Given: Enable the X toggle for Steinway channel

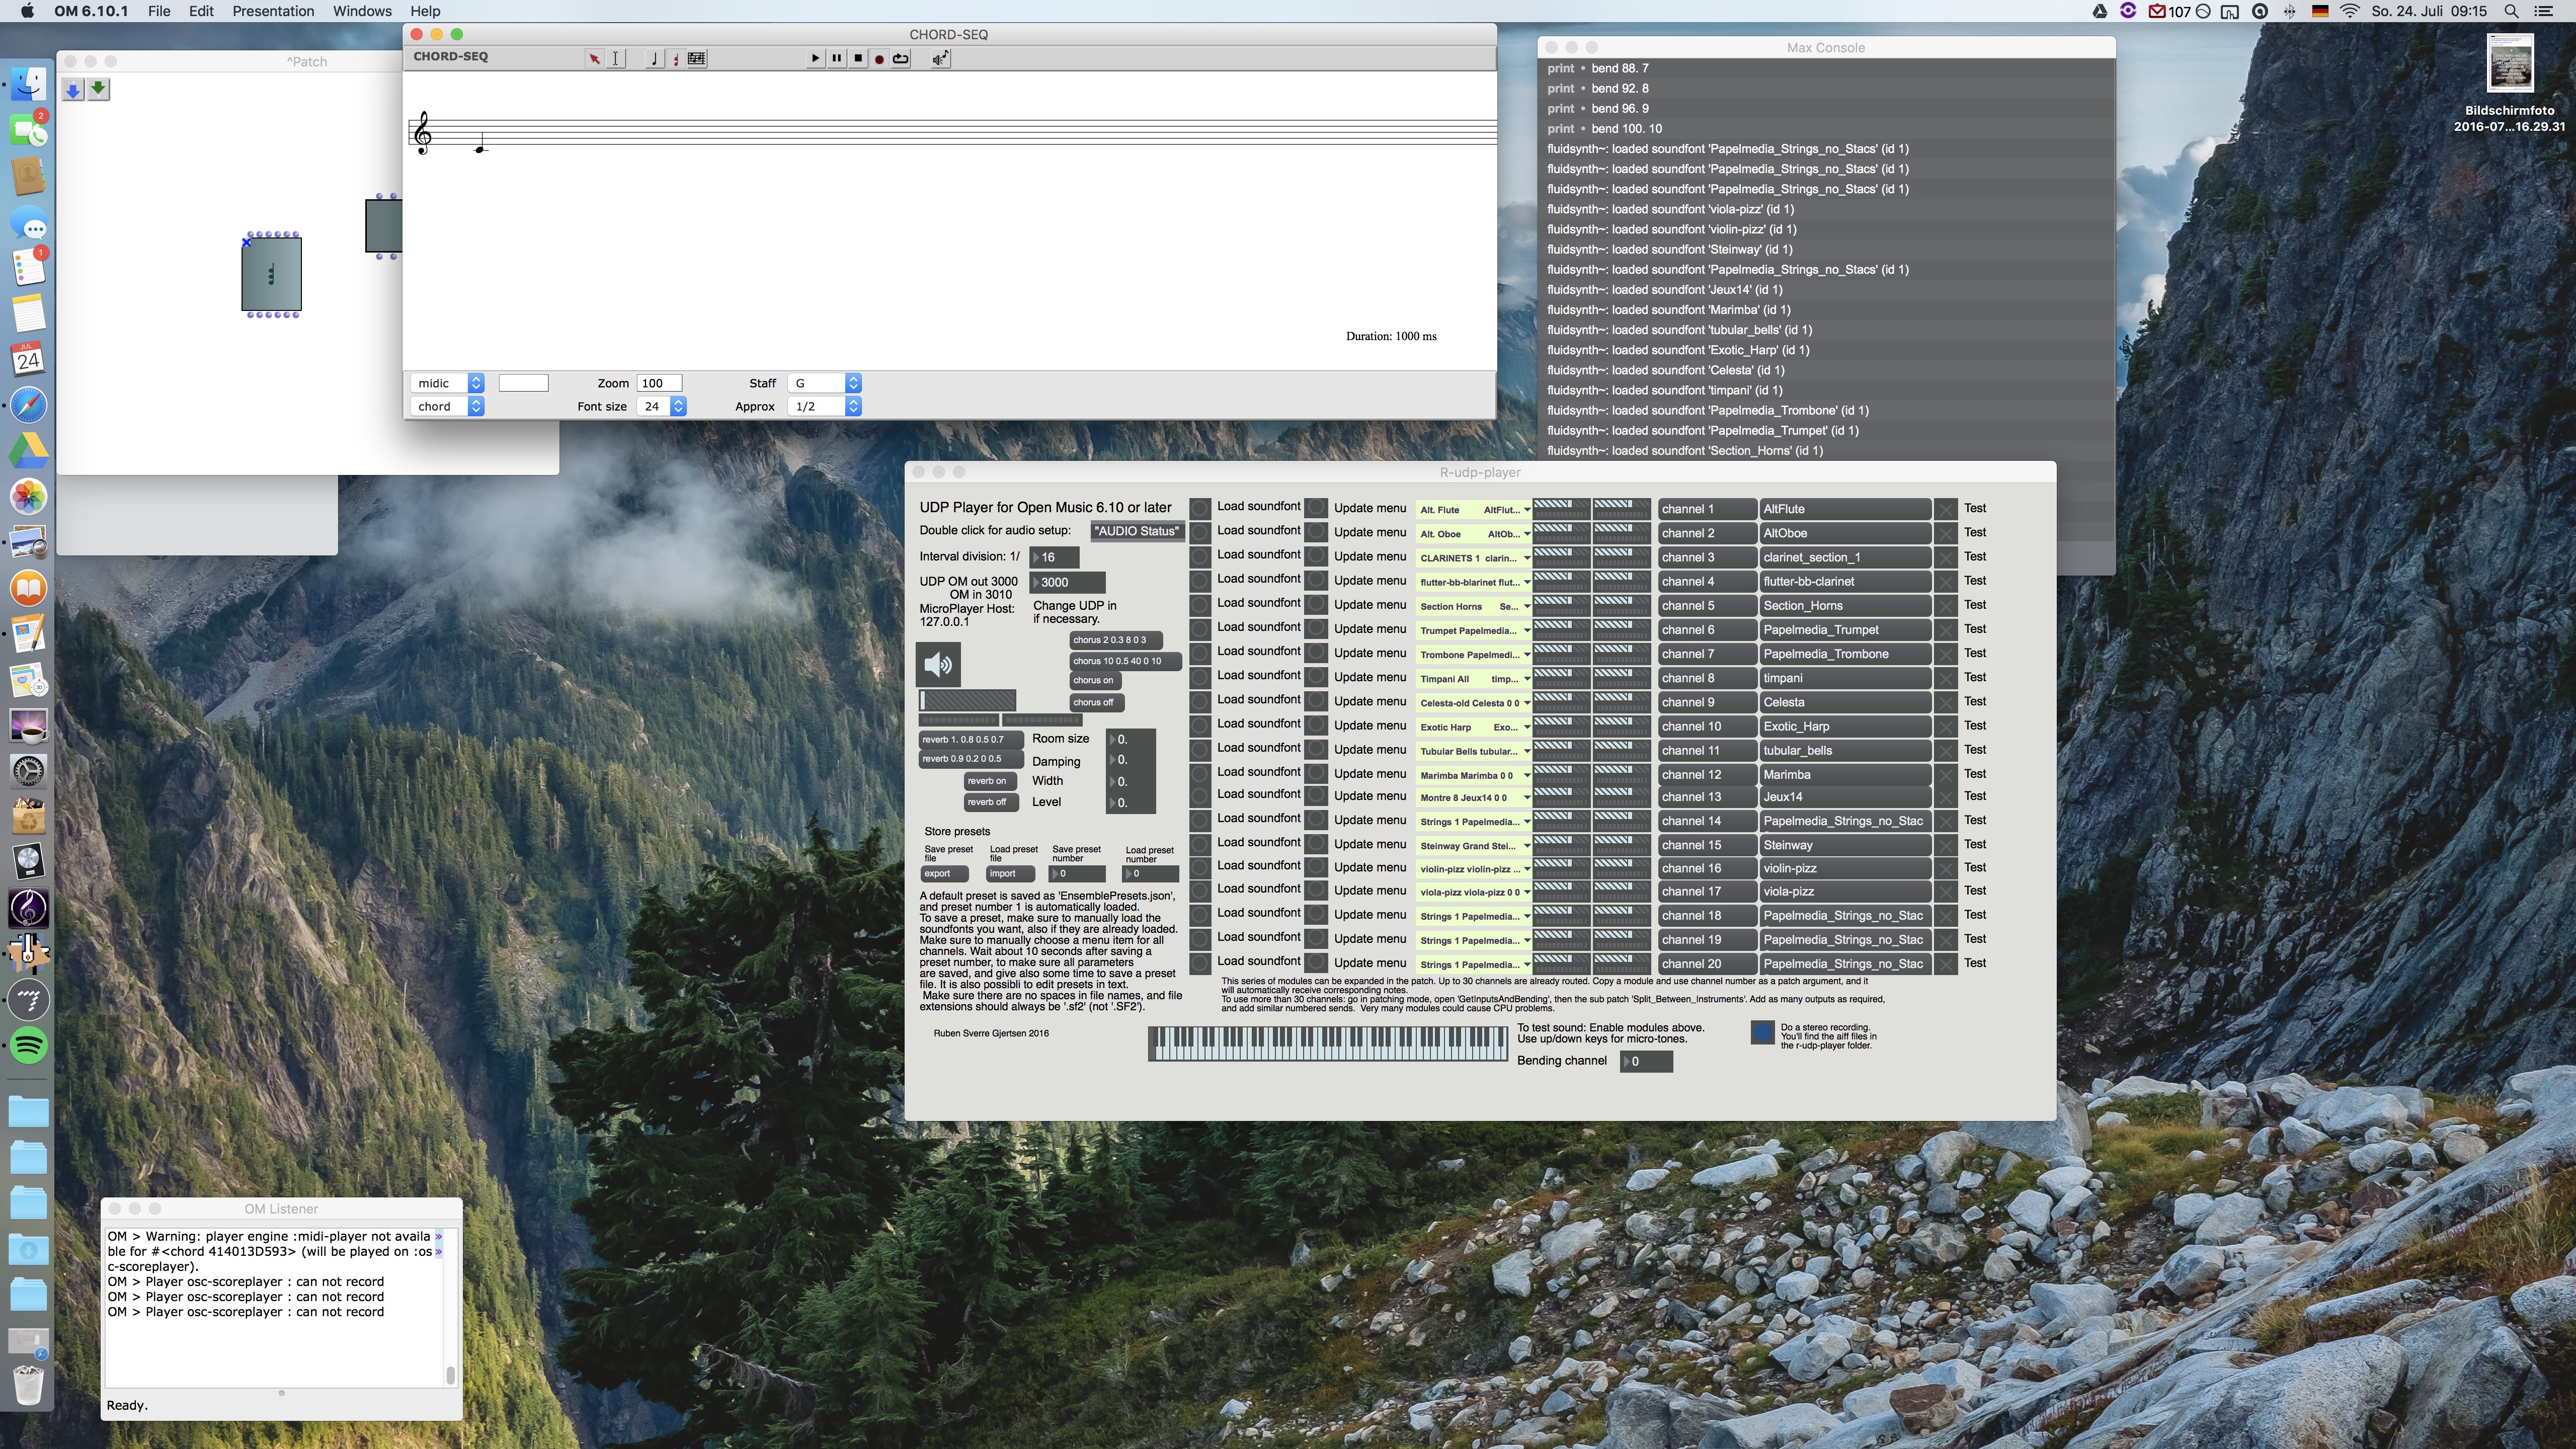Looking at the screenshot, I should [1946, 845].
